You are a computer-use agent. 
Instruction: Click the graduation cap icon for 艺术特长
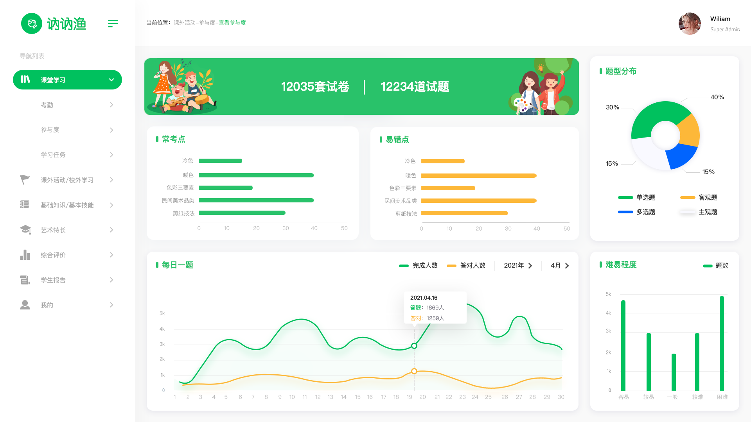[25, 230]
